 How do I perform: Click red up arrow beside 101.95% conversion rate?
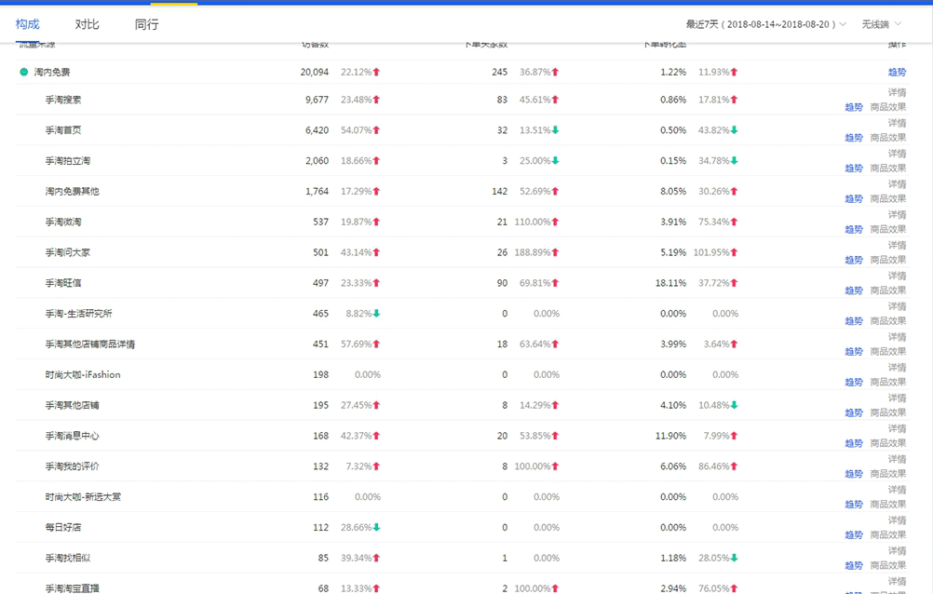pyautogui.click(x=735, y=252)
